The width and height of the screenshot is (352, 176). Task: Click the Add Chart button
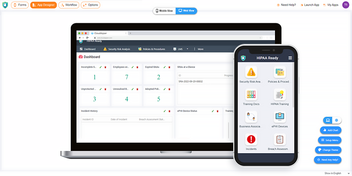coord(331,130)
